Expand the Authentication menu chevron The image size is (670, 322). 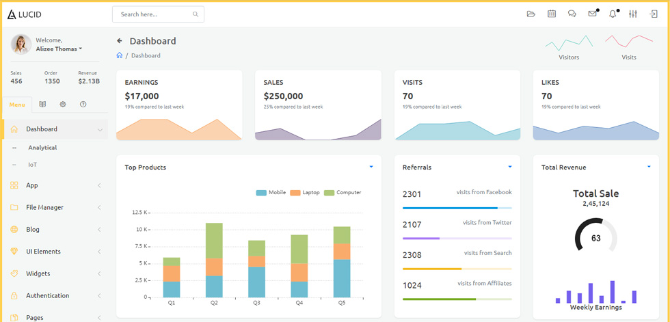click(99, 295)
